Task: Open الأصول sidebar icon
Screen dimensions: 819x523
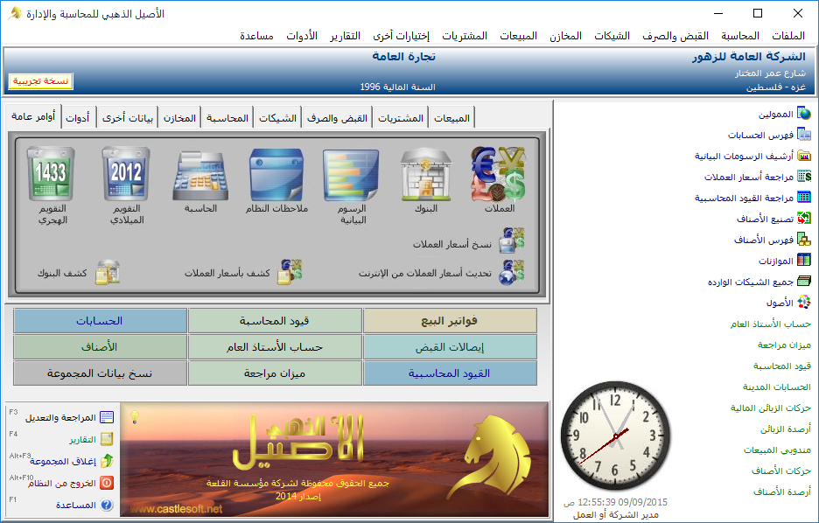Action: (x=804, y=303)
